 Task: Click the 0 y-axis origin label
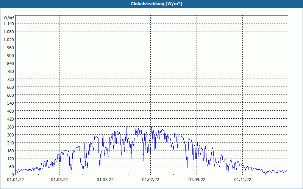pos(13,175)
